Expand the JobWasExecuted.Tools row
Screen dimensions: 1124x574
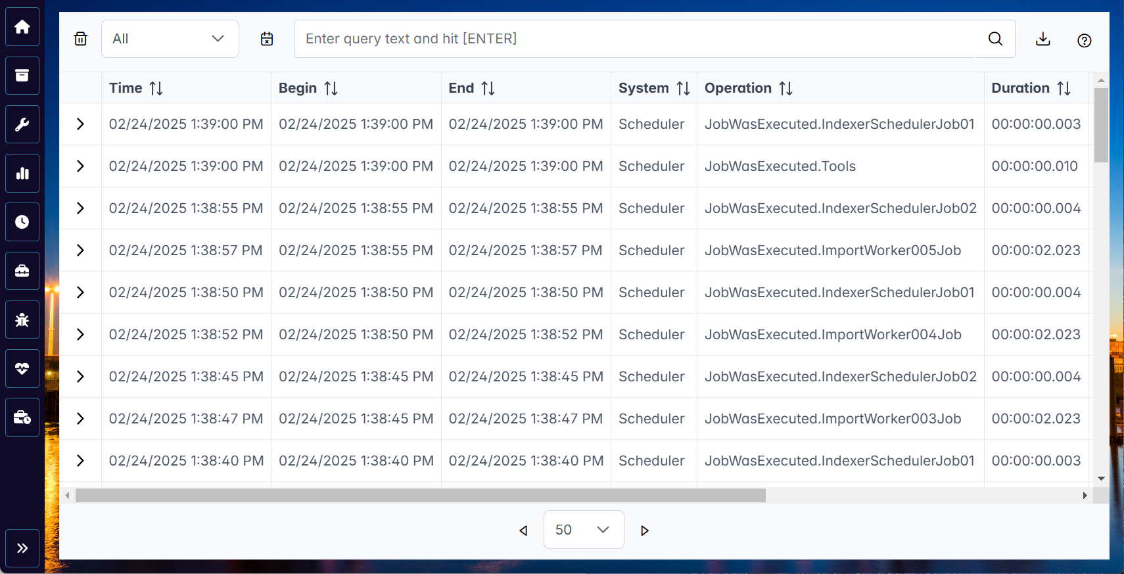[80, 166]
